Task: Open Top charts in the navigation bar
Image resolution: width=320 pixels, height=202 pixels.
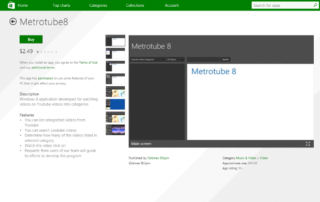Action: click(x=61, y=5)
